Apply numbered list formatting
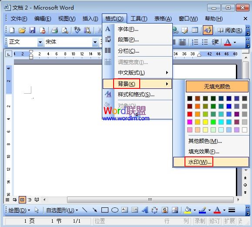The height and width of the screenshot is (227, 252). point(195,42)
